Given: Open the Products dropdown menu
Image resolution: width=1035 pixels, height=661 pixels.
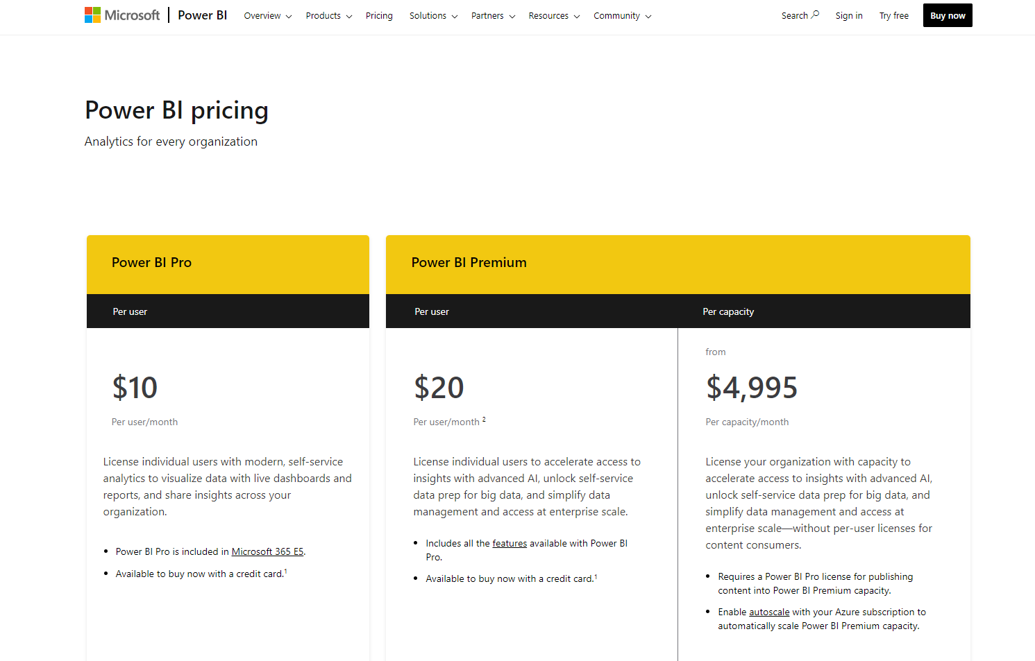Looking at the screenshot, I should pyautogui.click(x=328, y=16).
